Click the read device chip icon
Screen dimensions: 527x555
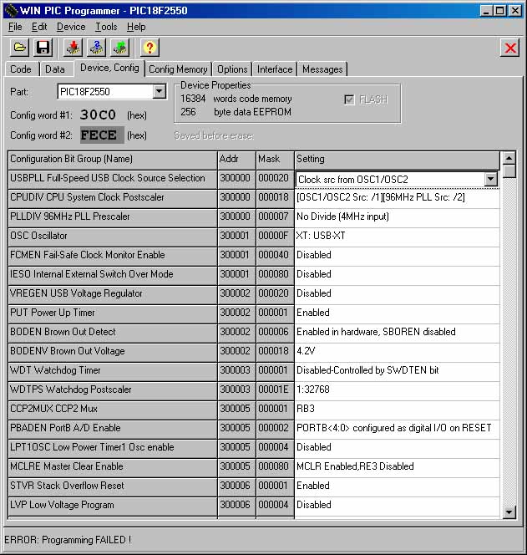pos(119,48)
